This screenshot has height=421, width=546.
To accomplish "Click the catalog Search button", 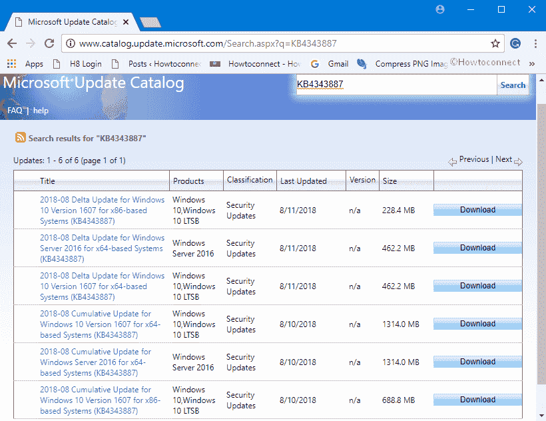I will pyautogui.click(x=513, y=85).
